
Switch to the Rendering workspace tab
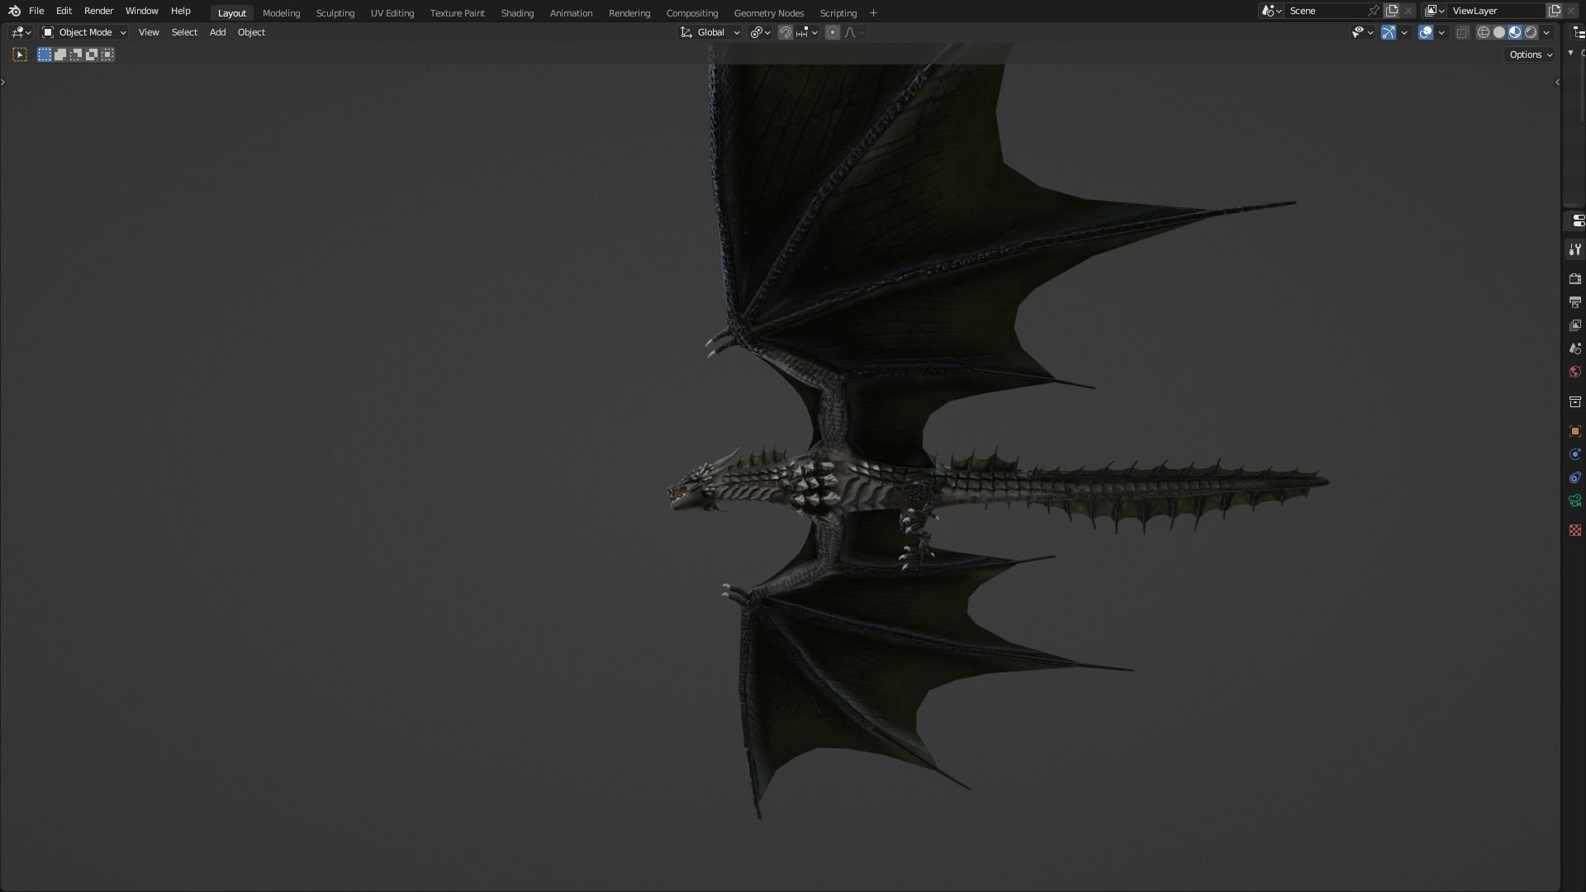(629, 13)
